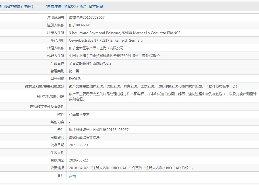Click the 附件 label

pyautogui.click(x=61, y=114)
